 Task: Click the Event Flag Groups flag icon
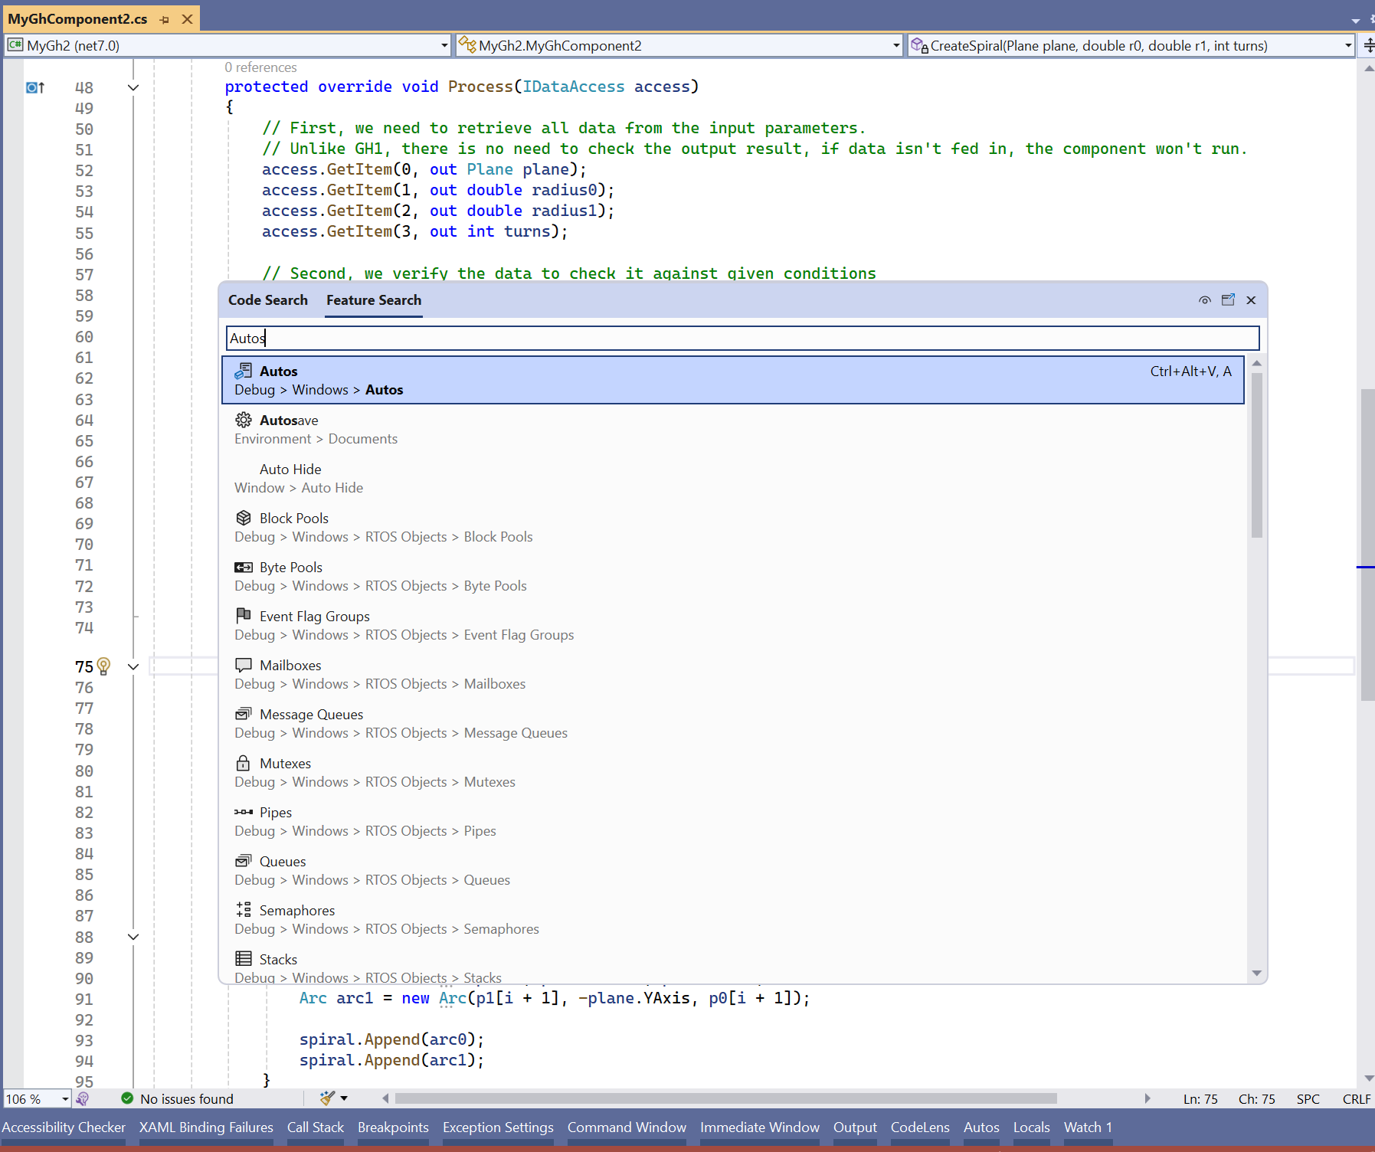tap(243, 615)
